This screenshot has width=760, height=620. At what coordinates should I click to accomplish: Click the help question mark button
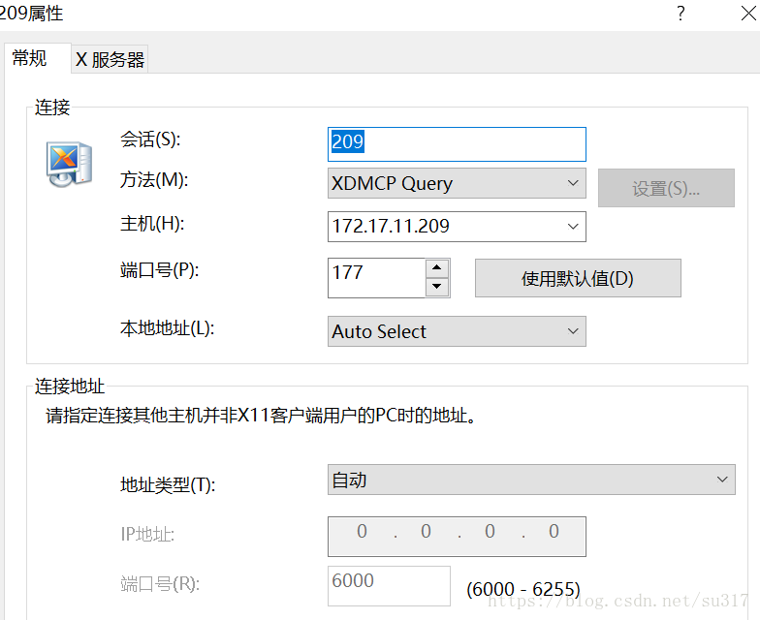(x=681, y=14)
